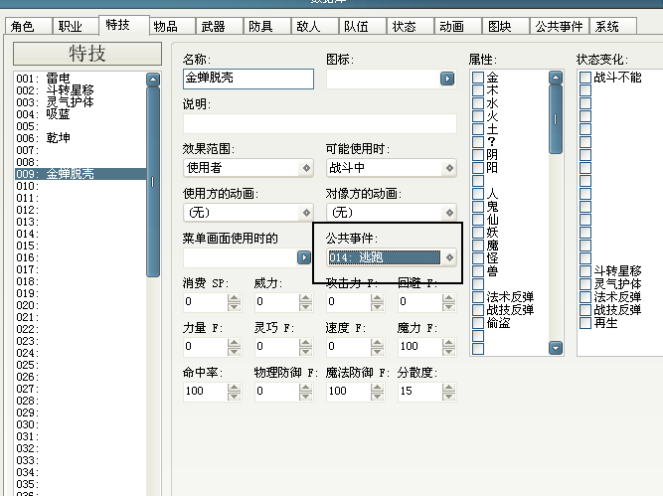Switch to the 职业 tab
Viewport: 663px width, 496px height.
pyautogui.click(x=76, y=26)
